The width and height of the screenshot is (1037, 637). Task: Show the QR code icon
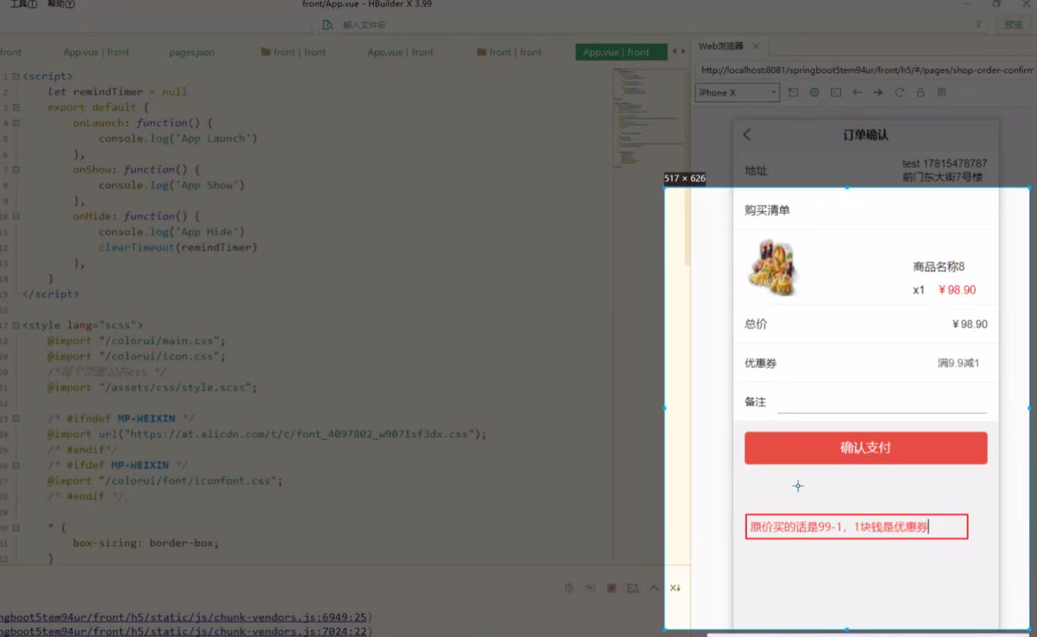click(942, 93)
